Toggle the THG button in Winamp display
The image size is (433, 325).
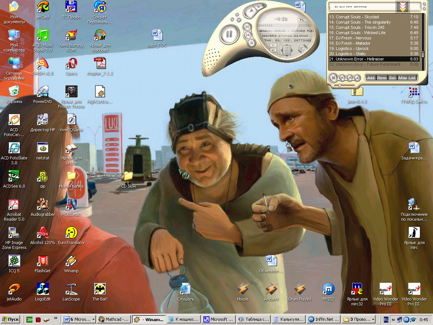click(x=267, y=40)
